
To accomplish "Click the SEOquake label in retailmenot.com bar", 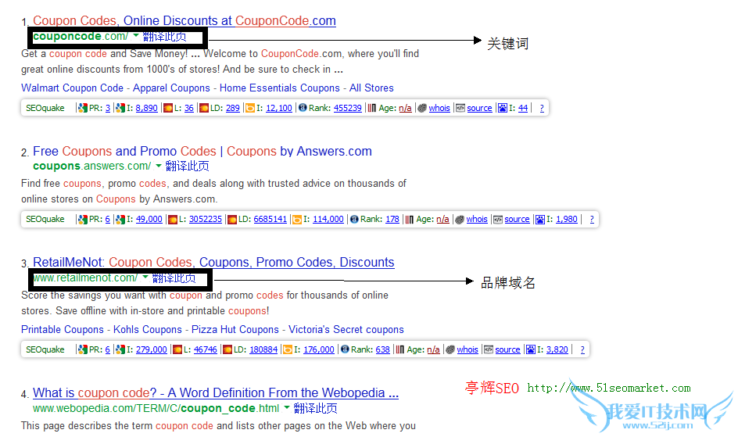I will (45, 349).
